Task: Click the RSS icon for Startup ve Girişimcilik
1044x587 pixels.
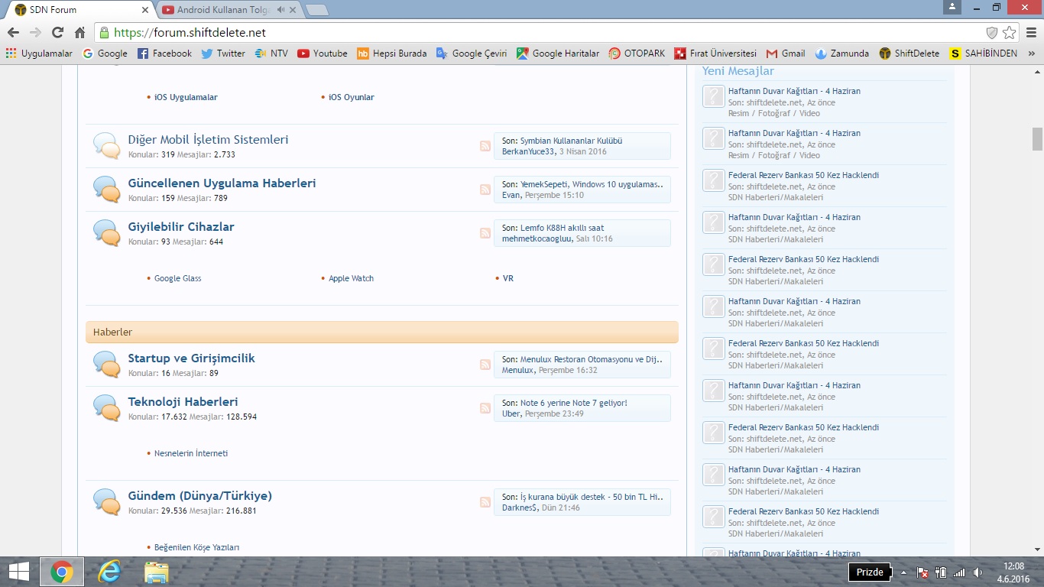Action: 485,365
